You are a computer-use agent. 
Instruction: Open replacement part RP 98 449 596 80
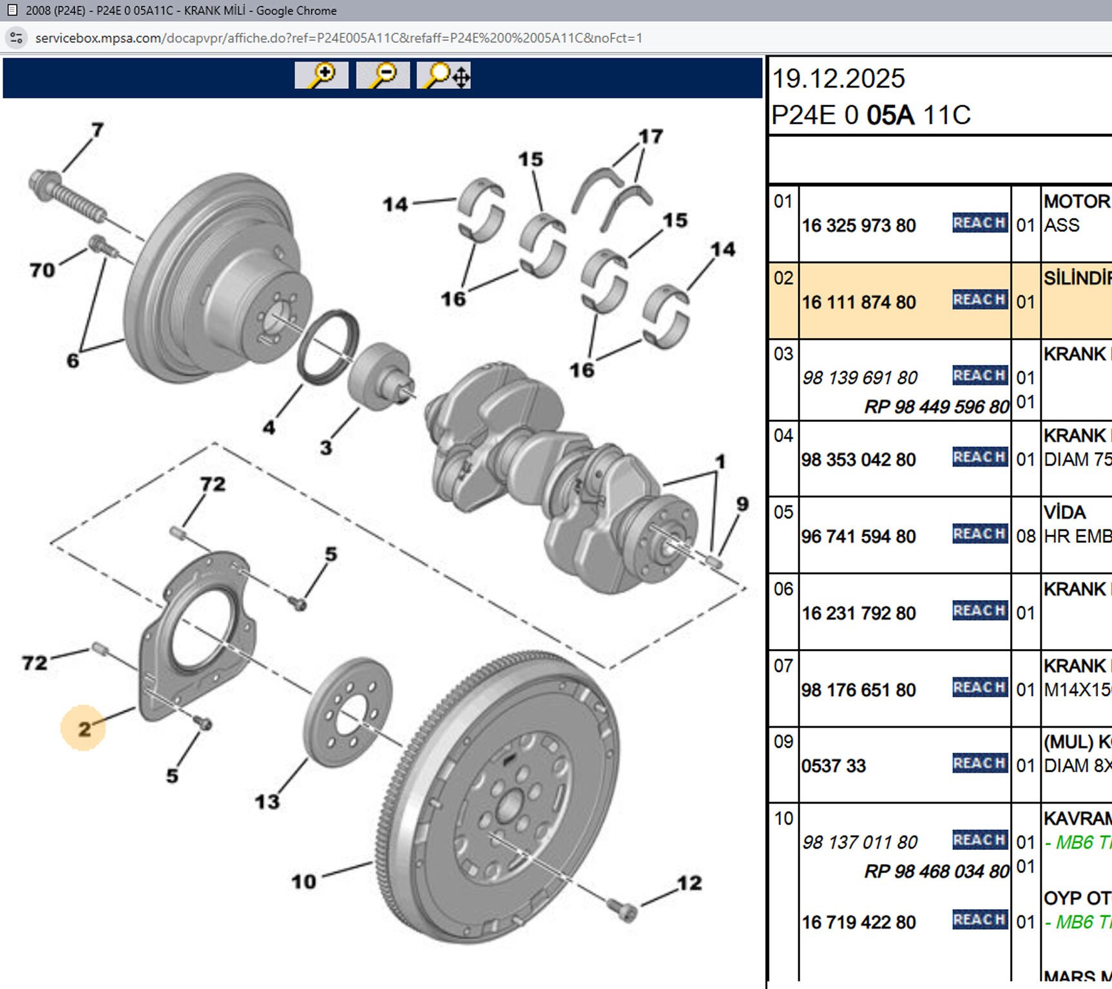pyautogui.click(x=936, y=407)
